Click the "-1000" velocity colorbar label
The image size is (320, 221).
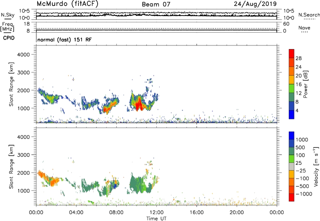(x=304, y=194)
